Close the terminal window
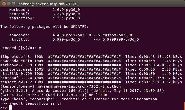 [x=4, y=4]
